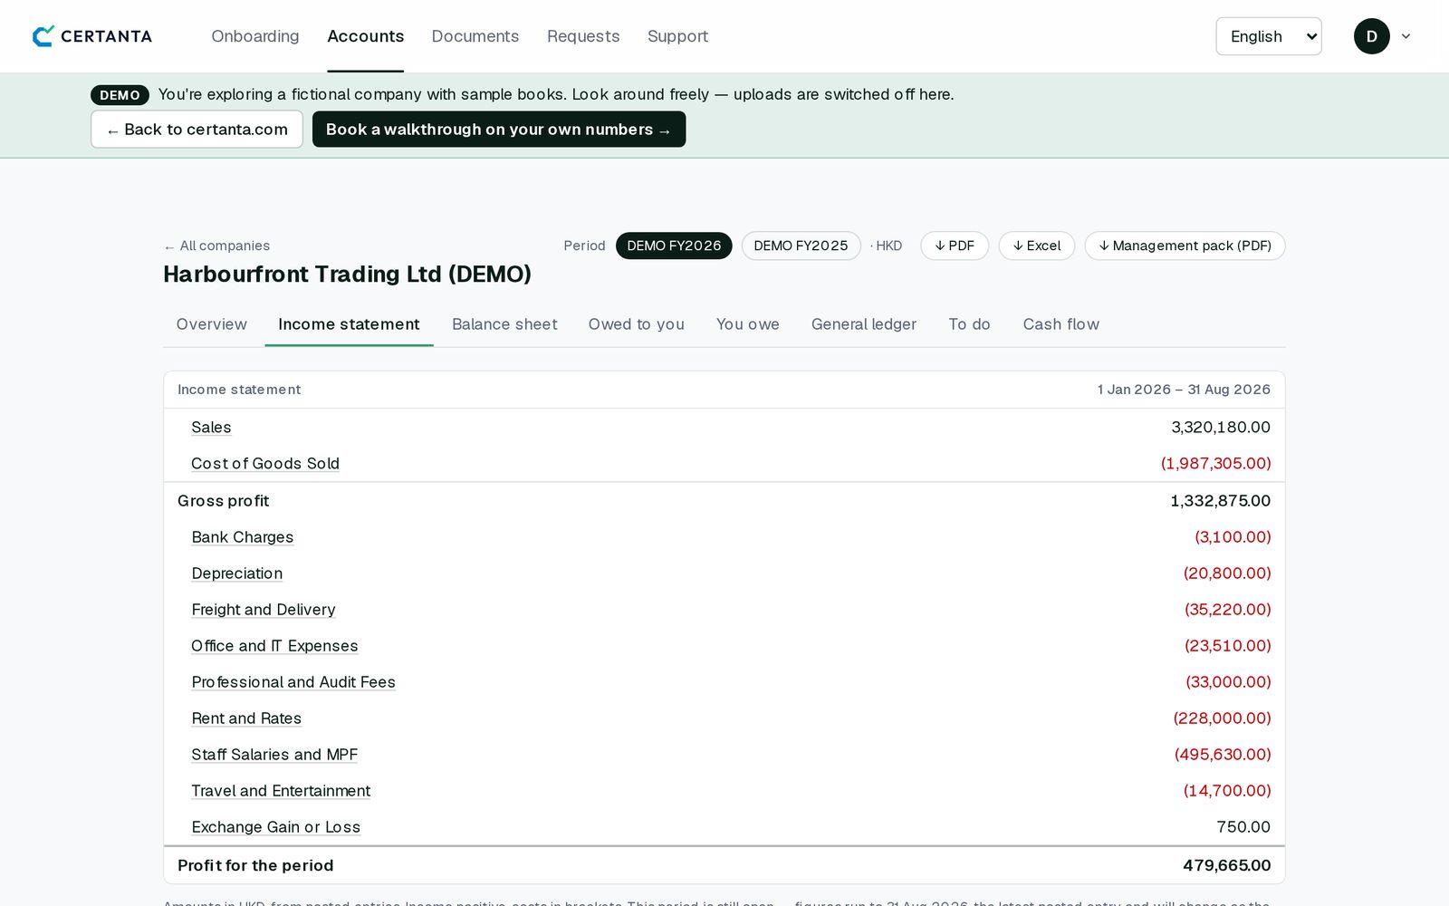Open Bank Charges account
The image size is (1449, 906).
243,537
